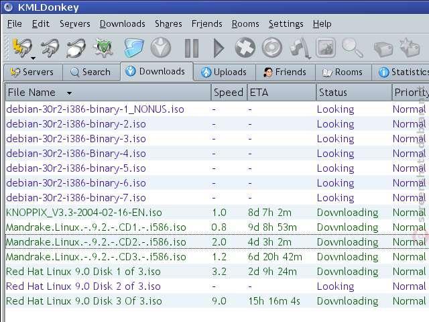Click the ETA value 15h 16m 4s
Viewport: 429px width, 322px height.
pos(274,301)
